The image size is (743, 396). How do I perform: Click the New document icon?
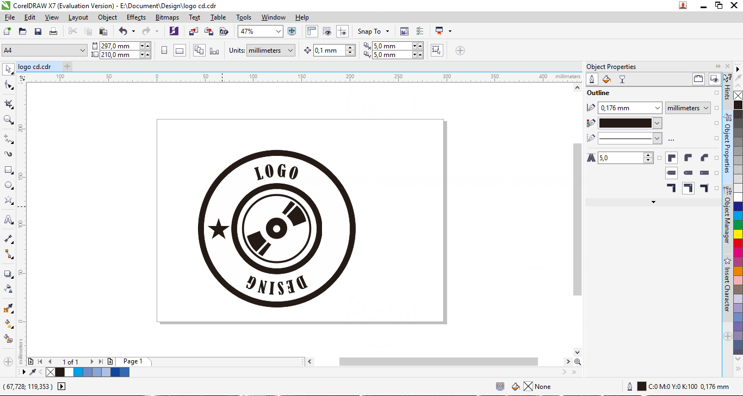tap(7, 32)
